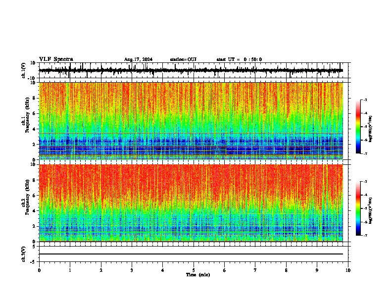Click time axis tick label "9"
Viewport: 392px width, 303px height.
[x=317, y=270]
